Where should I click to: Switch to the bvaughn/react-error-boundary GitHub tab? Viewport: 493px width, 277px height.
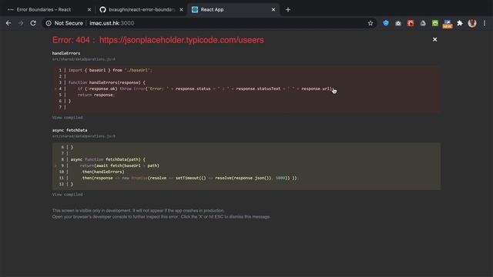pyautogui.click(x=141, y=10)
